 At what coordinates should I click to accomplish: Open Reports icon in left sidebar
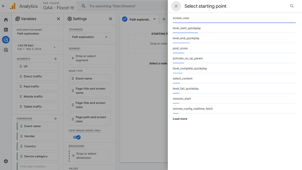tap(6, 29)
